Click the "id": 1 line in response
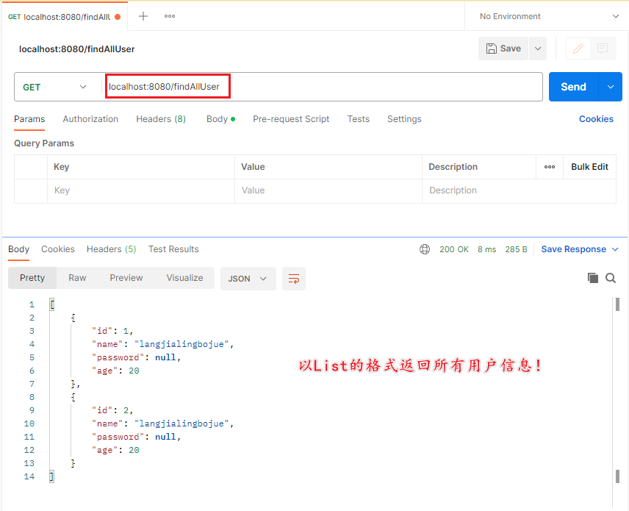 pos(112,331)
